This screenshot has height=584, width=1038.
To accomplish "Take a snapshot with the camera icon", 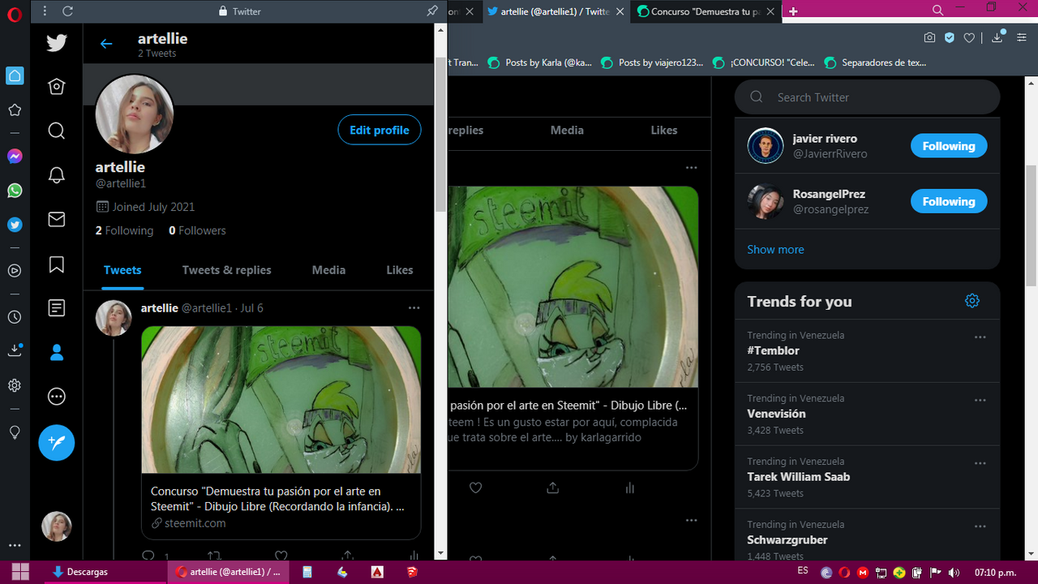I will tap(929, 37).
